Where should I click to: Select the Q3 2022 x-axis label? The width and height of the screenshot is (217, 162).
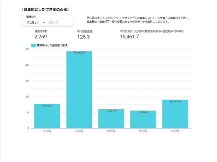coord(111,131)
